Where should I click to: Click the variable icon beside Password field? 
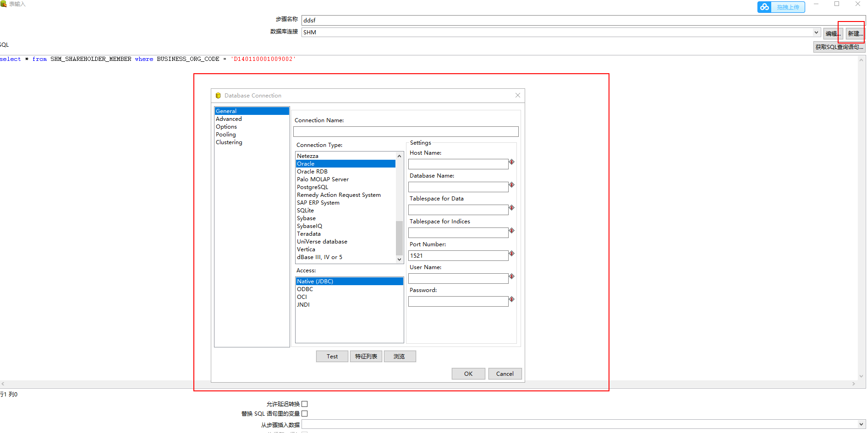point(512,299)
